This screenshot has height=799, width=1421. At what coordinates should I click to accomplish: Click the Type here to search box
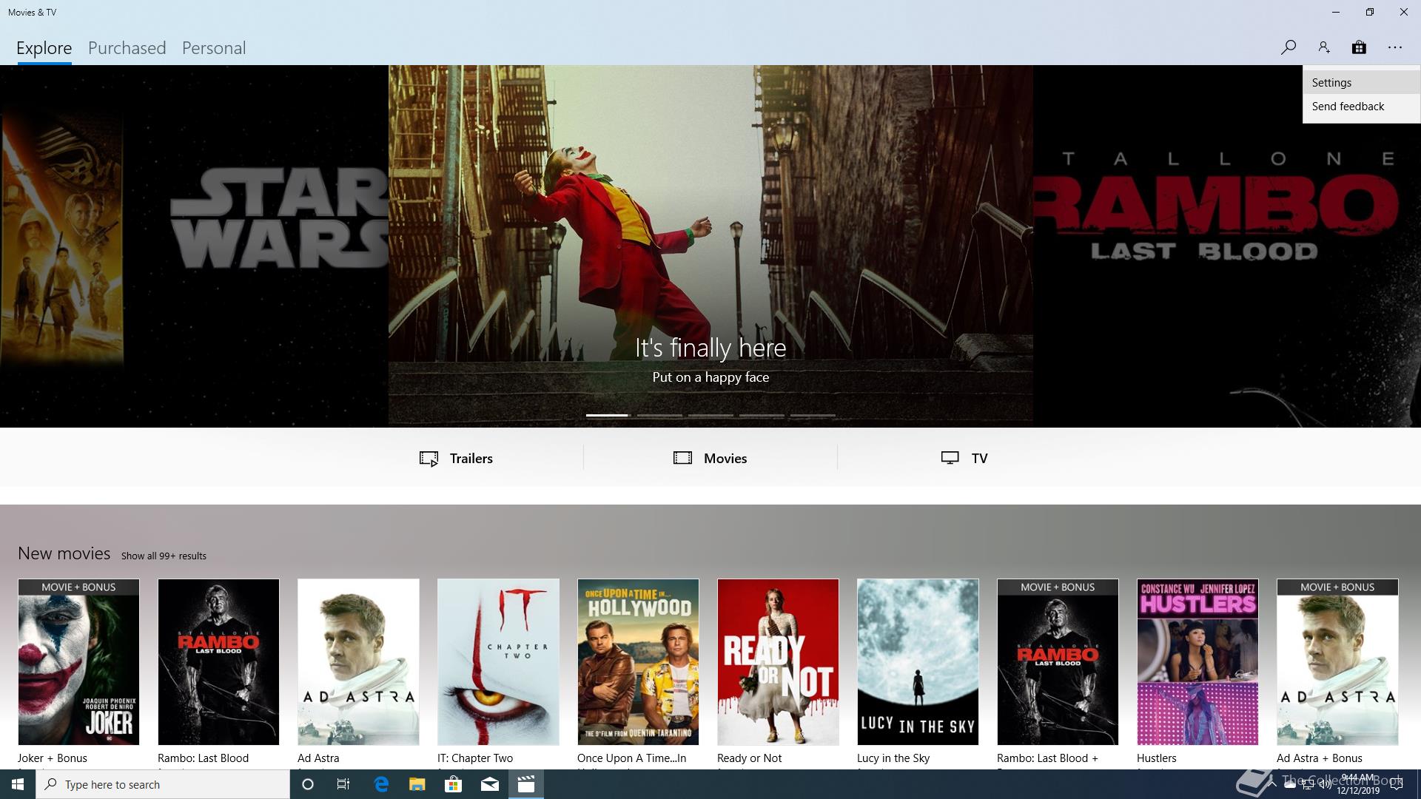coord(163,784)
